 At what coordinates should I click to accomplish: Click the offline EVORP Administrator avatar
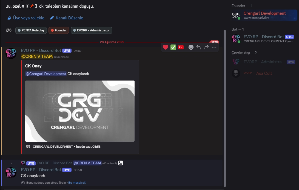(x=236, y=62)
